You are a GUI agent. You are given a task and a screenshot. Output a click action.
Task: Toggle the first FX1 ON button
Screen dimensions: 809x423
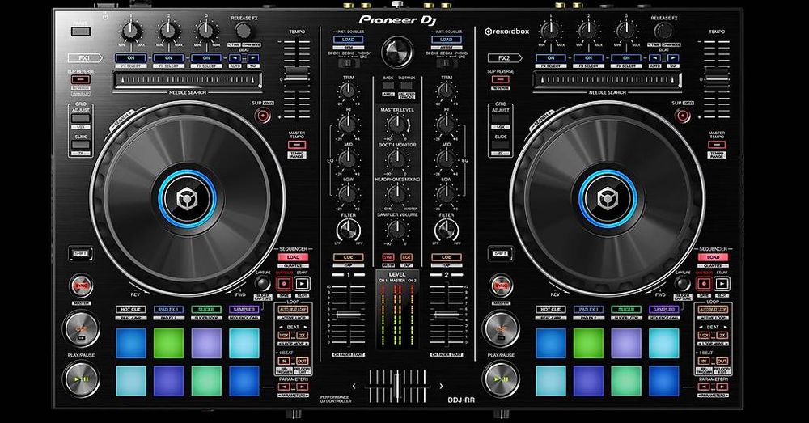click(x=130, y=58)
